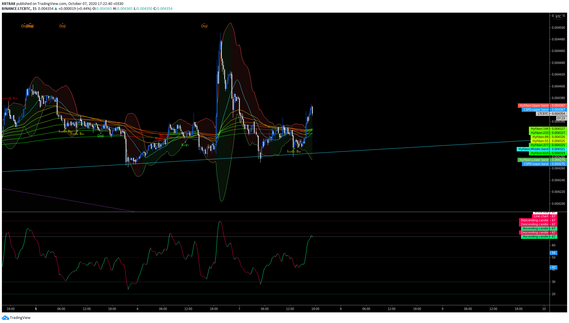Image resolution: width=569 pixels, height=323 pixels.
Task: Select the Hyfibon:144 label
Action: pos(547,129)
